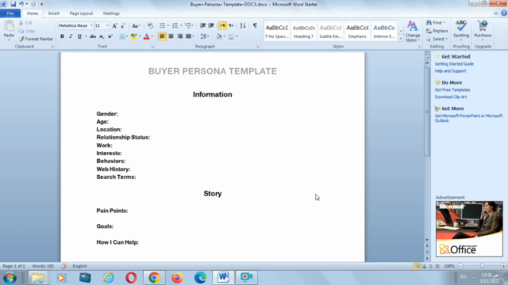Image resolution: width=508 pixels, height=285 pixels.
Task: Click the Format Painter brush icon
Action: pos(21,39)
